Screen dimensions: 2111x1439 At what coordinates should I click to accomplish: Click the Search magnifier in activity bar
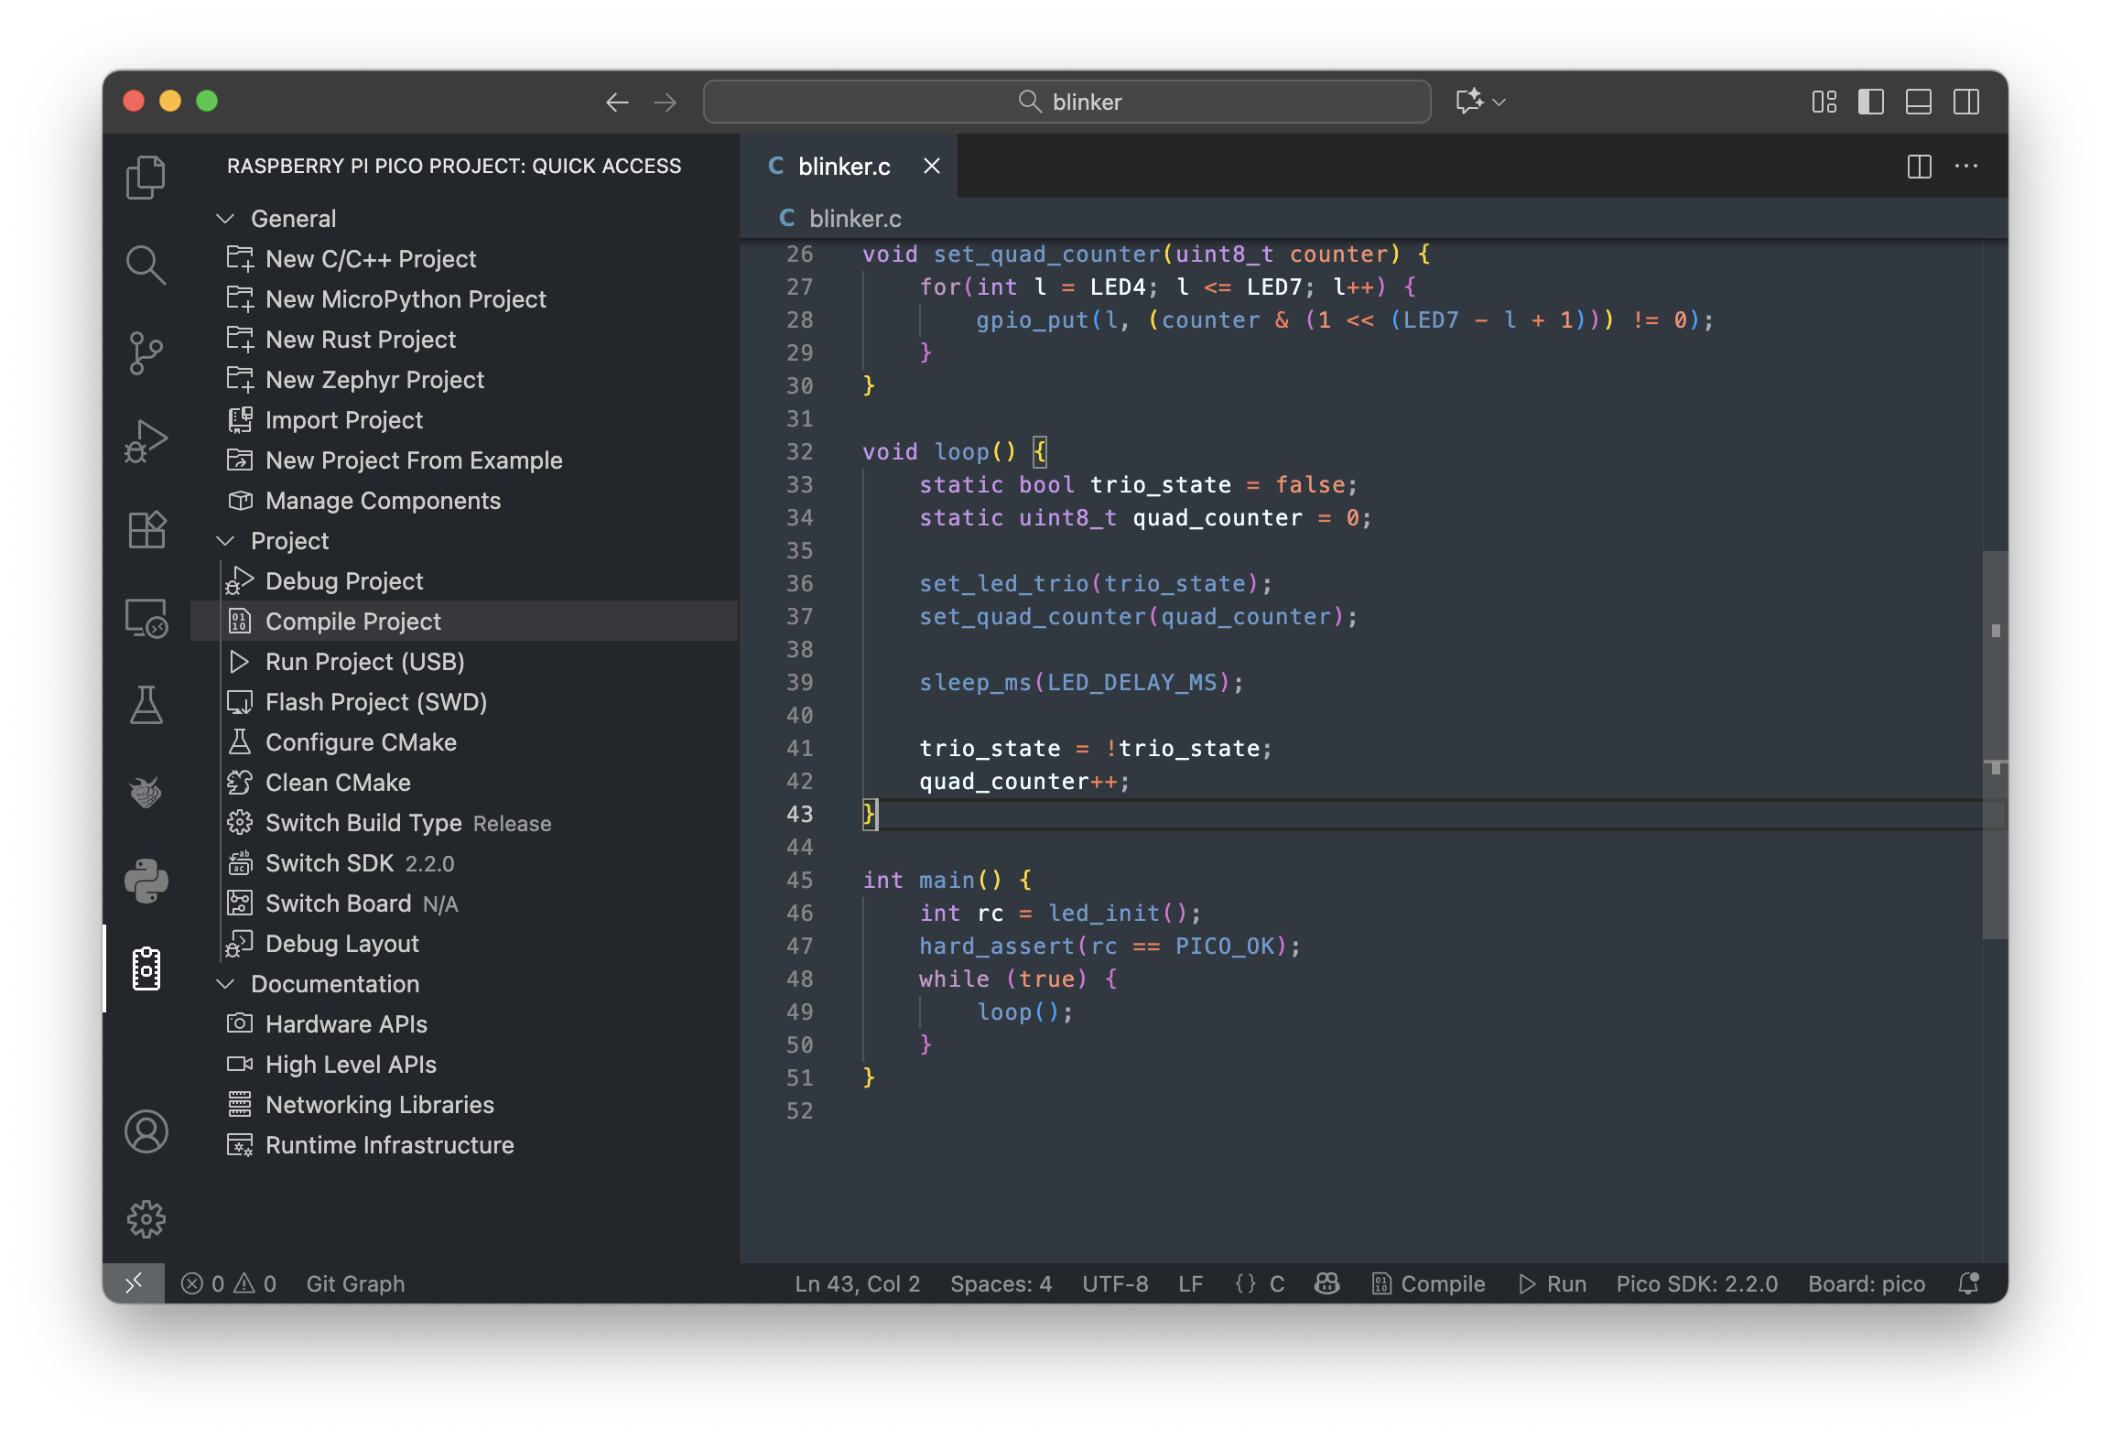click(146, 265)
